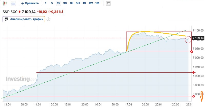
Task: Select the 15 minute timeframe
Action: click(x=58, y=3)
